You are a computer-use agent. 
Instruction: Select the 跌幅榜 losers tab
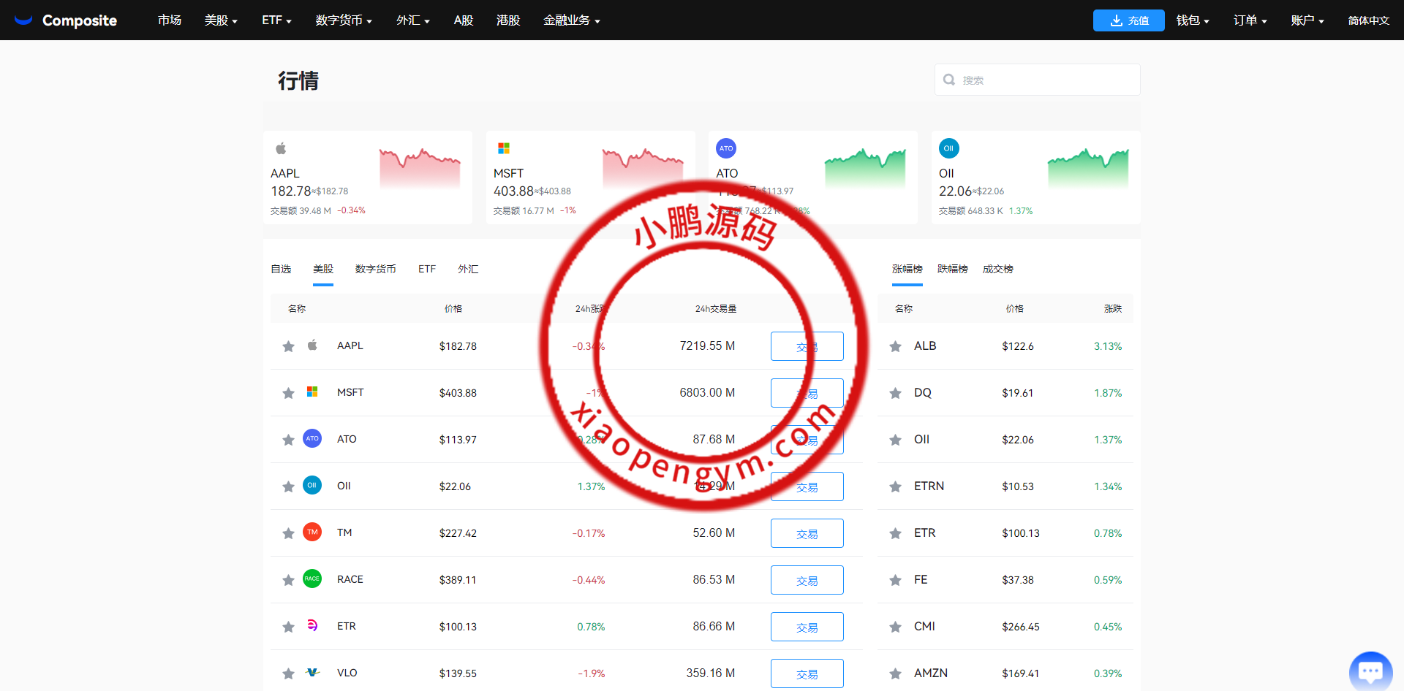click(x=952, y=270)
